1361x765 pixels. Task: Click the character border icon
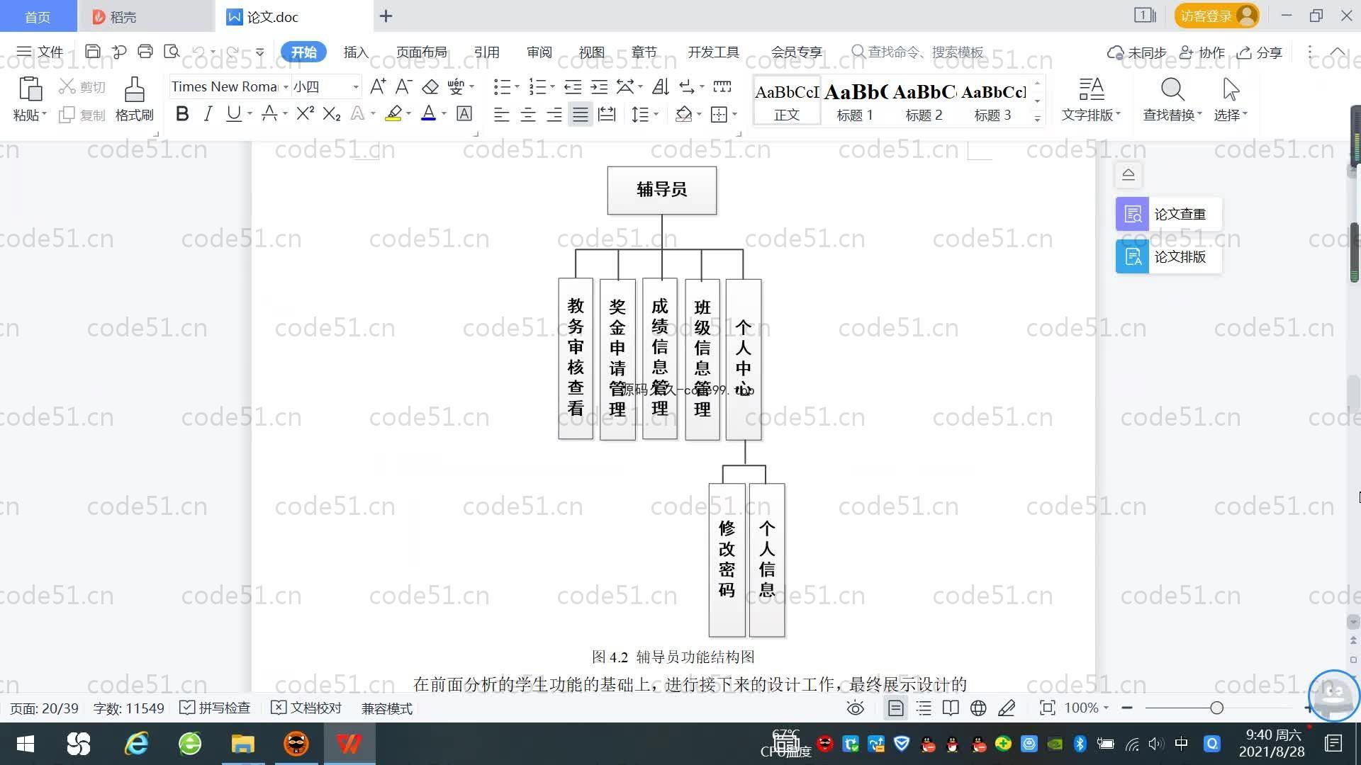point(464,113)
